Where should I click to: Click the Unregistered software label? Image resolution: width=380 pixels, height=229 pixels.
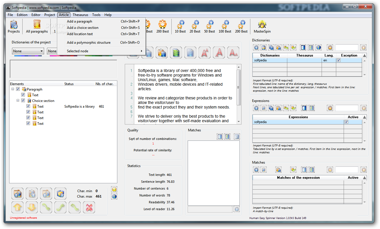23,218
